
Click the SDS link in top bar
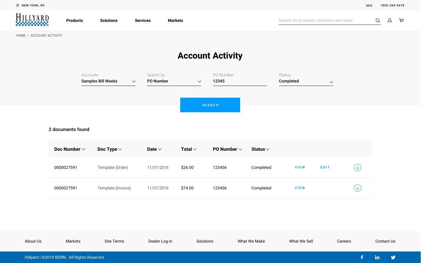pyautogui.click(x=369, y=6)
